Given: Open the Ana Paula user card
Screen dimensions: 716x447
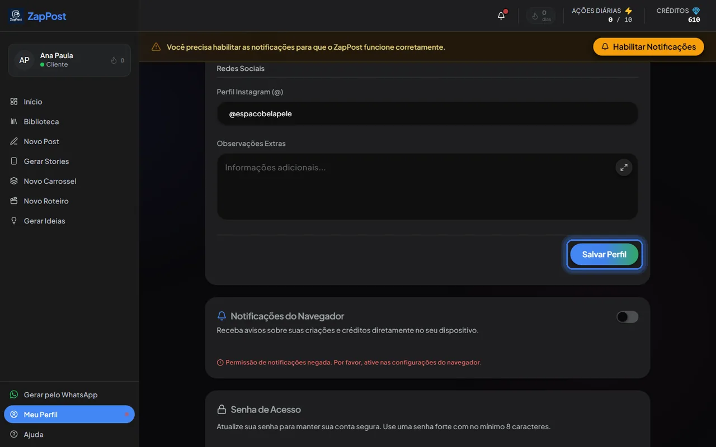Looking at the screenshot, I should tap(69, 60).
